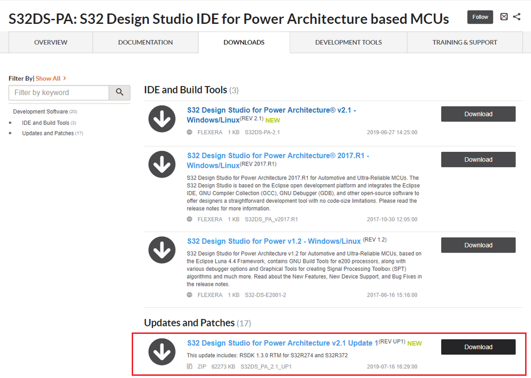Click date 2017-06-16 15:16:00
The image size is (531, 378).
coord(392,295)
